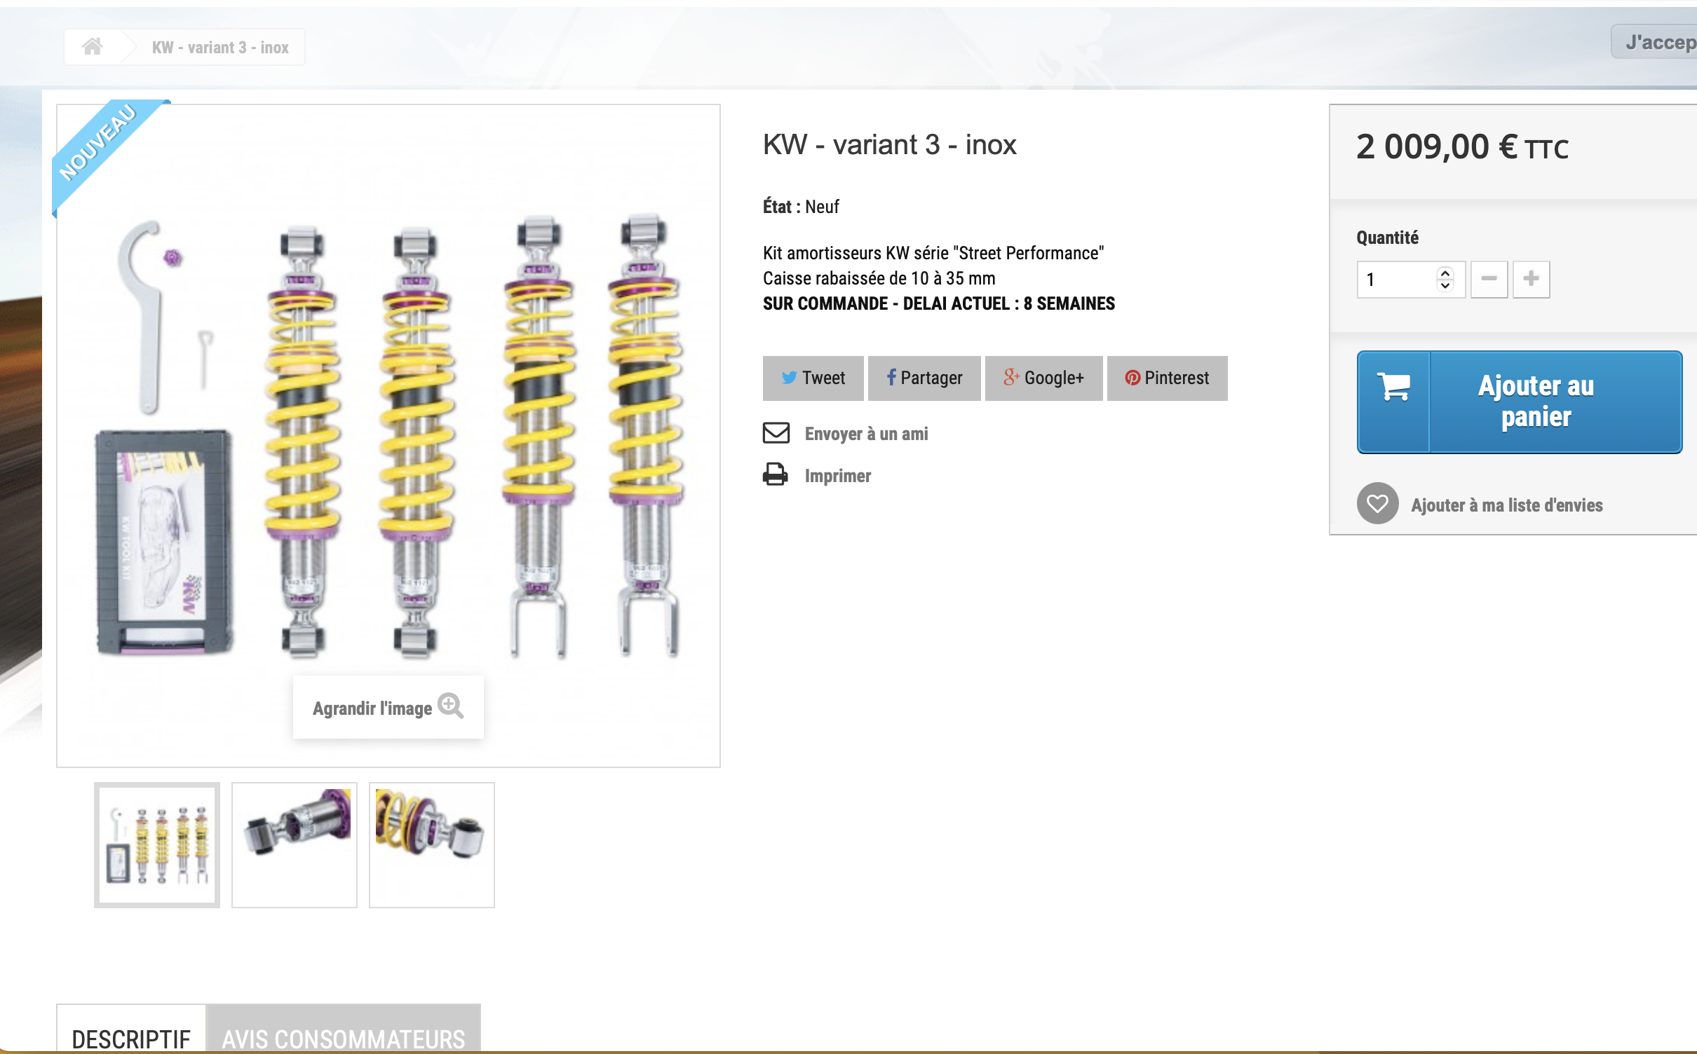This screenshot has height=1054, width=1697.
Task: Click the price 2 009,00 € TTC
Action: 1462,147
